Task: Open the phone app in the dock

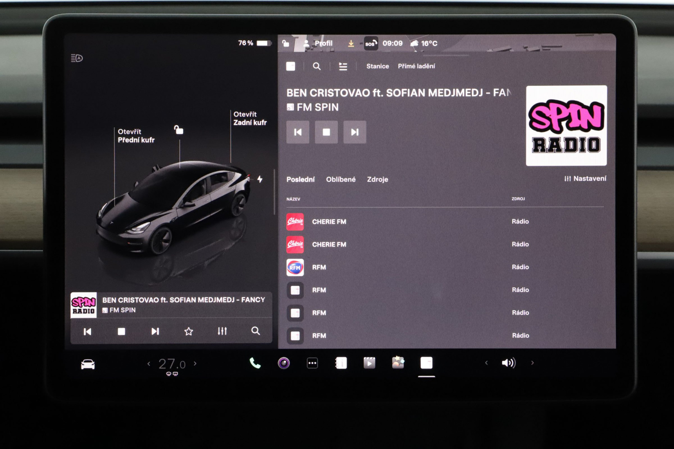Action: point(255,363)
